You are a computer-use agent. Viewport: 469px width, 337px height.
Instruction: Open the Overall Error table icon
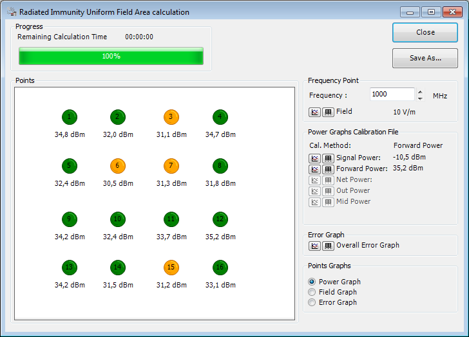coord(328,246)
